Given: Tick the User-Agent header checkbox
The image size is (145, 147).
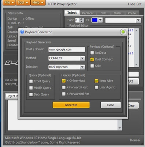Looking at the screenshot, I should (96, 87).
